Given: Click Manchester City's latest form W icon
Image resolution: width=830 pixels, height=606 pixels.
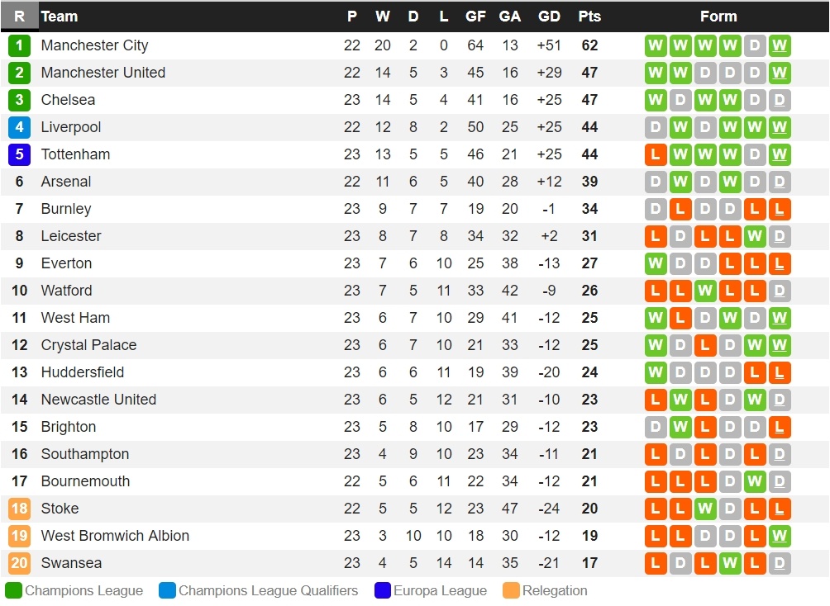Looking at the screenshot, I should coord(779,45).
